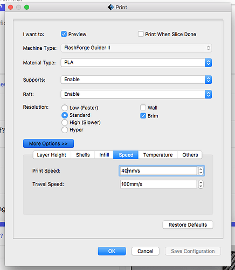
Task: Select the High (Slower) resolution option
Action: point(65,122)
